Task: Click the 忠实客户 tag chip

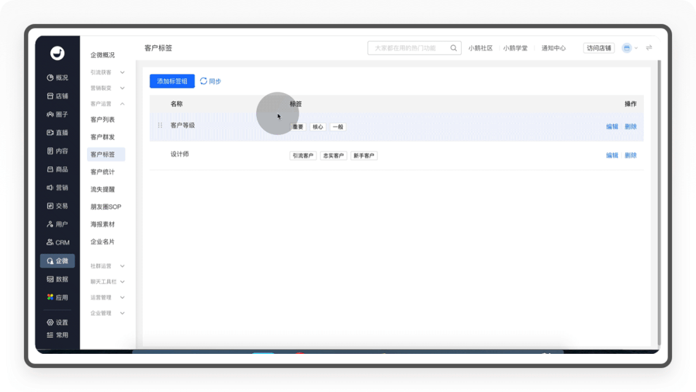Action: (333, 156)
